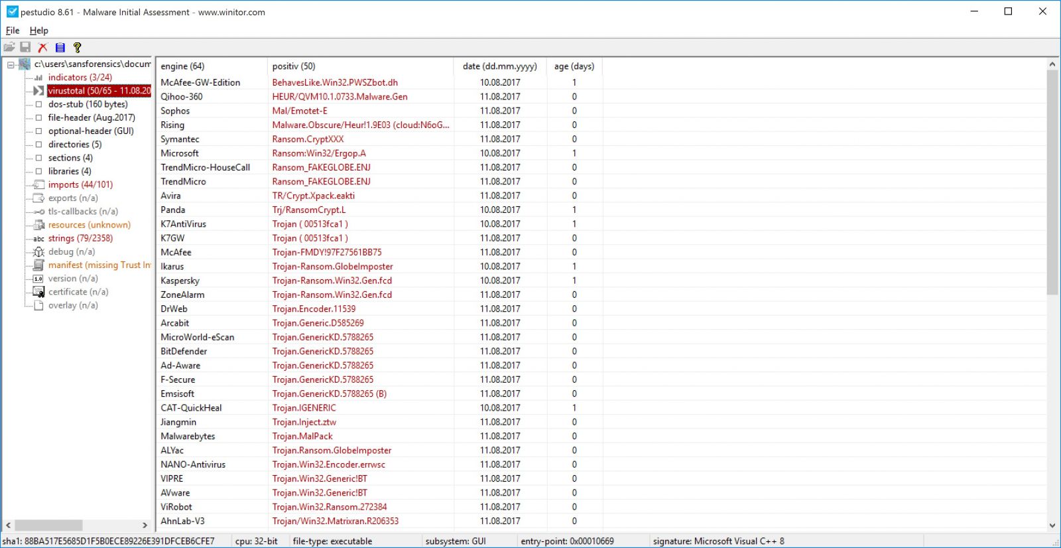Click the open file toolbar icon
This screenshot has height=548, width=1061.
click(x=9, y=47)
